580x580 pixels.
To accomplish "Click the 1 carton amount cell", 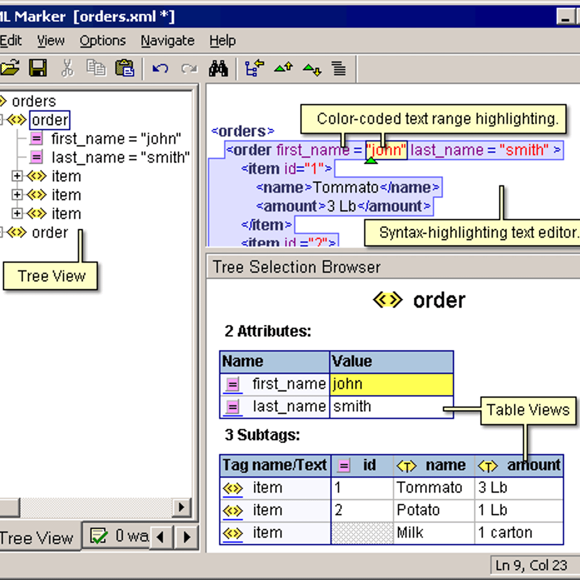I will coord(519,533).
